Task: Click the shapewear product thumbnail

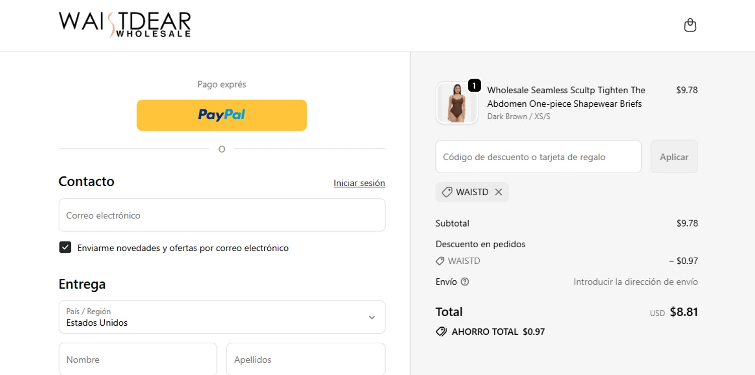Action: (457, 103)
